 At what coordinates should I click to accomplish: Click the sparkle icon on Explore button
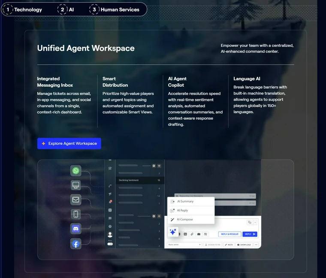pos(43,143)
